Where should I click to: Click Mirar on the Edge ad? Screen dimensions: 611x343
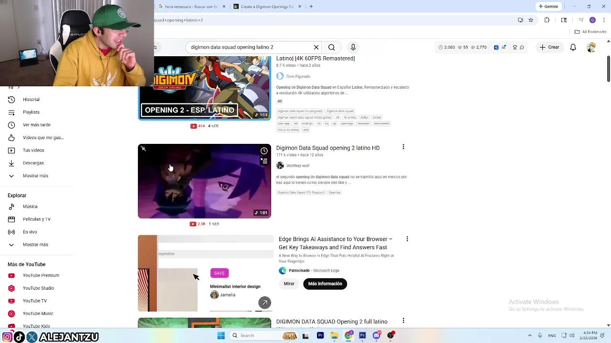[289, 283]
